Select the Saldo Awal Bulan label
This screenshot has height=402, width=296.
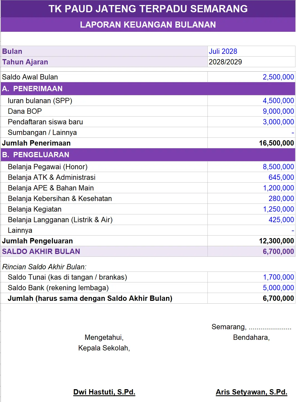tap(30, 77)
